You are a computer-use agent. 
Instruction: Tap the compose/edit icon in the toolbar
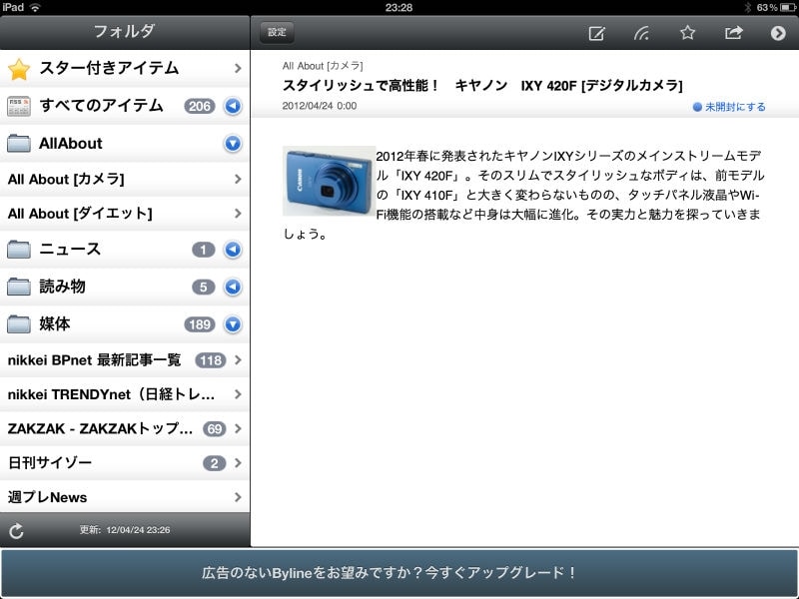(x=596, y=33)
